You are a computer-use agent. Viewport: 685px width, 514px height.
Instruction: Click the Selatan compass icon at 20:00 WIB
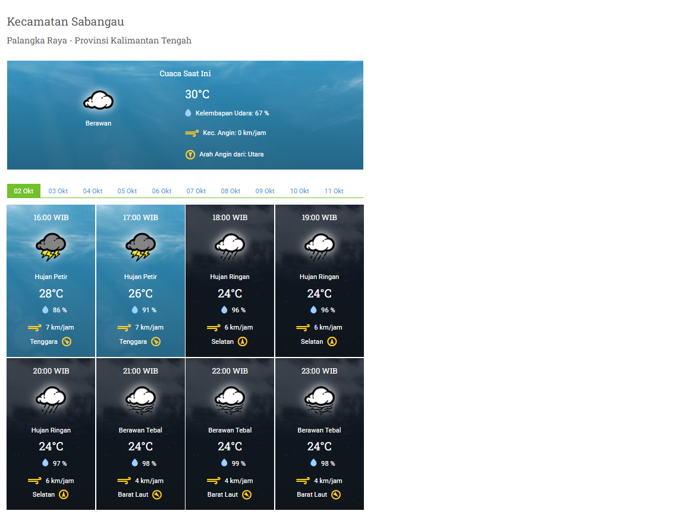pyautogui.click(x=64, y=495)
